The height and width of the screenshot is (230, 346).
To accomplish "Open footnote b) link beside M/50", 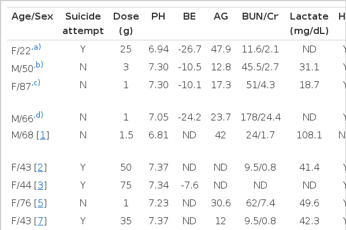I will pyautogui.click(x=38, y=65).
